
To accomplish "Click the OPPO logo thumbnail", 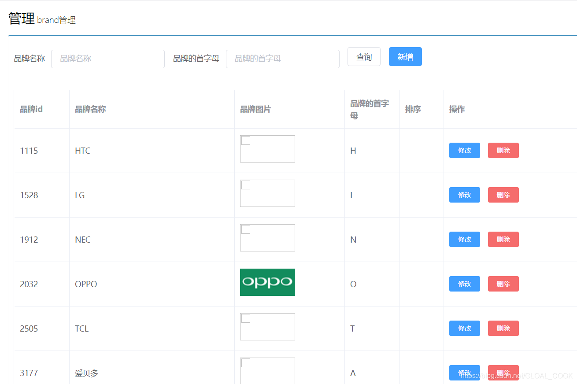I will pyautogui.click(x=267, y=282).
